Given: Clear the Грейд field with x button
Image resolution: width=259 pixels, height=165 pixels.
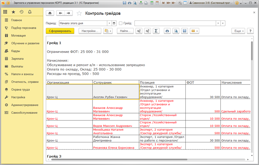Looking at the screenshot, I should click(223, 23).
